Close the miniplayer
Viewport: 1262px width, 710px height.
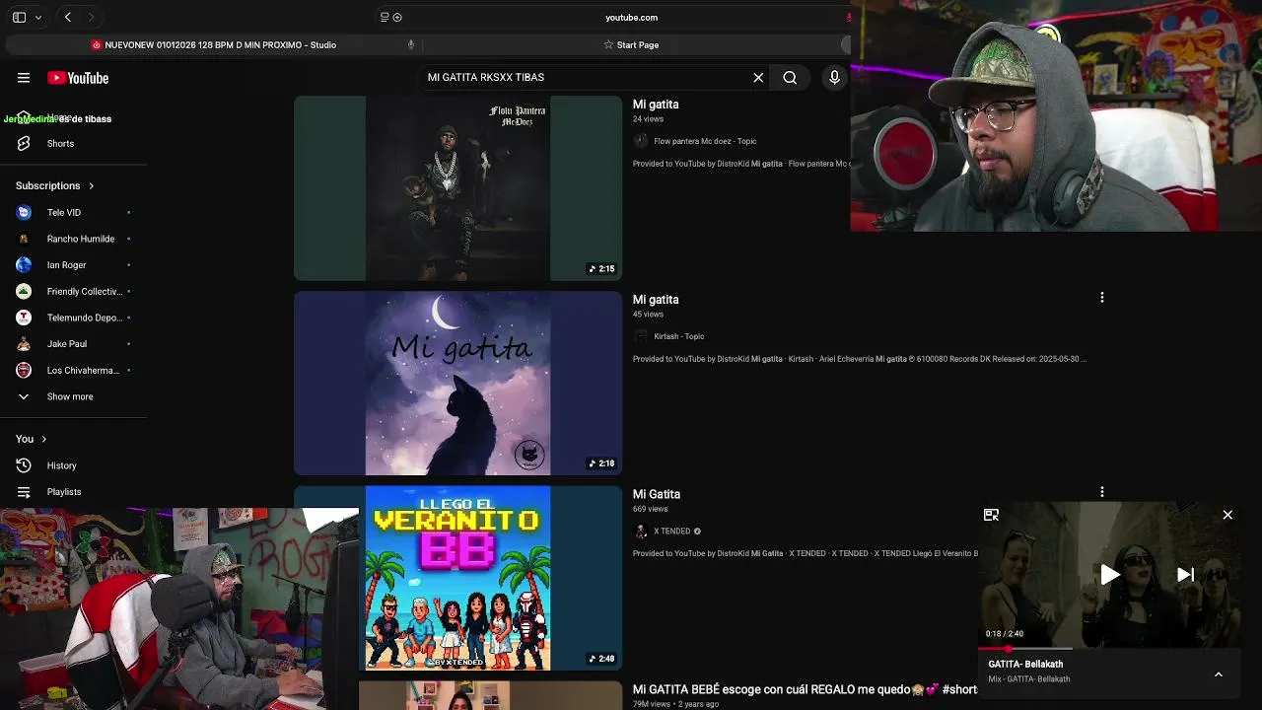point(1227,515)
